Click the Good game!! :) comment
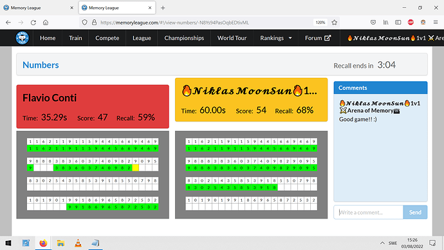The image size is (444, 250). click(358, 119)
